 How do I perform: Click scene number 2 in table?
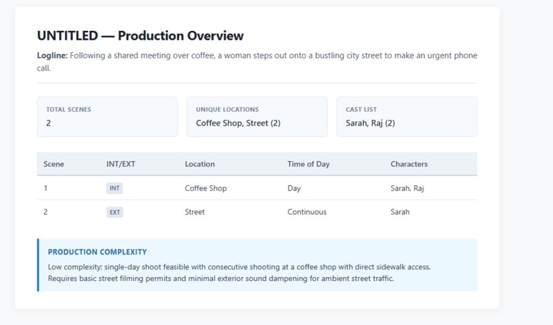[x=45, y=212]
